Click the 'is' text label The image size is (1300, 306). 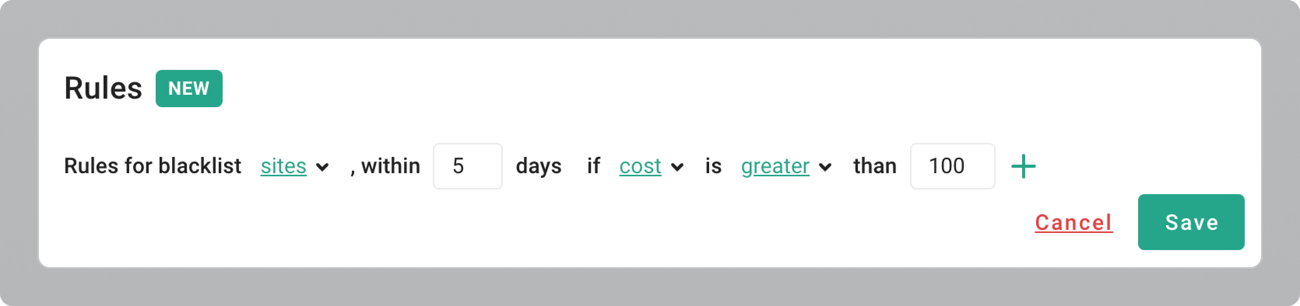(x=713, y=166)
